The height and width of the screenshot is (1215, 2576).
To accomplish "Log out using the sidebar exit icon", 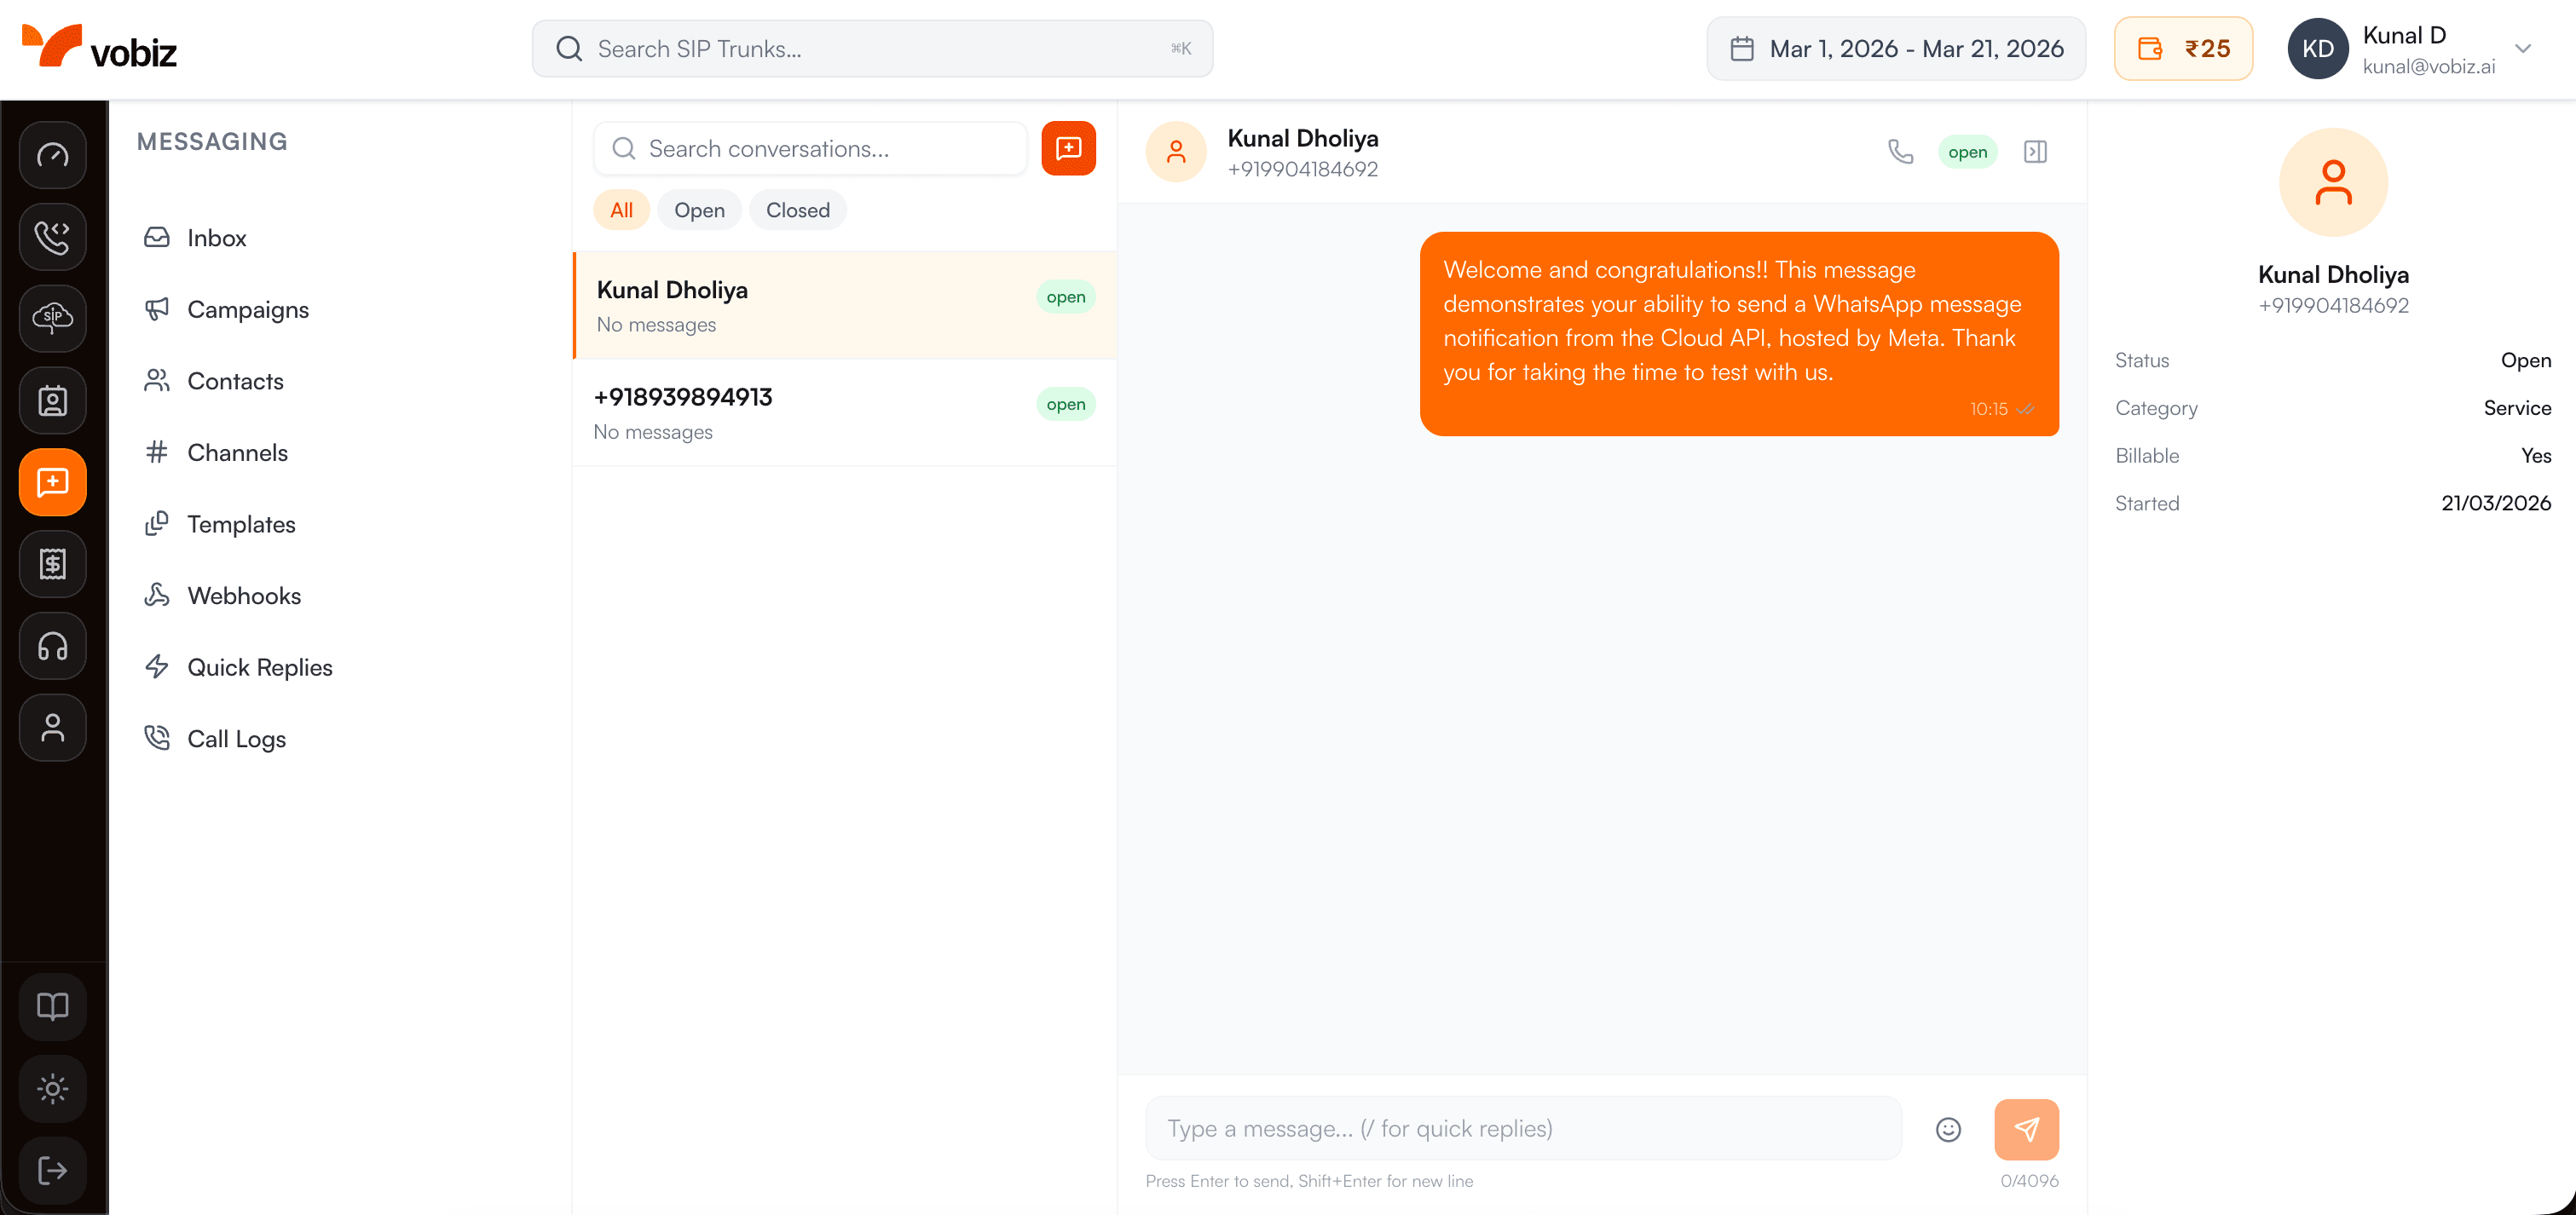I will (52, 1170).
